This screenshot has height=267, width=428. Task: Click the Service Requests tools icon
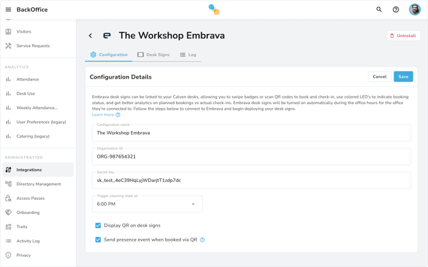[8, 45]
